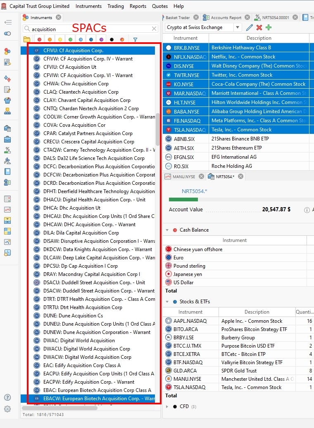The width and height of the screenshot is (314, 428).
Task: Click the red line chart sidebar icon
Action: point(7,210)
